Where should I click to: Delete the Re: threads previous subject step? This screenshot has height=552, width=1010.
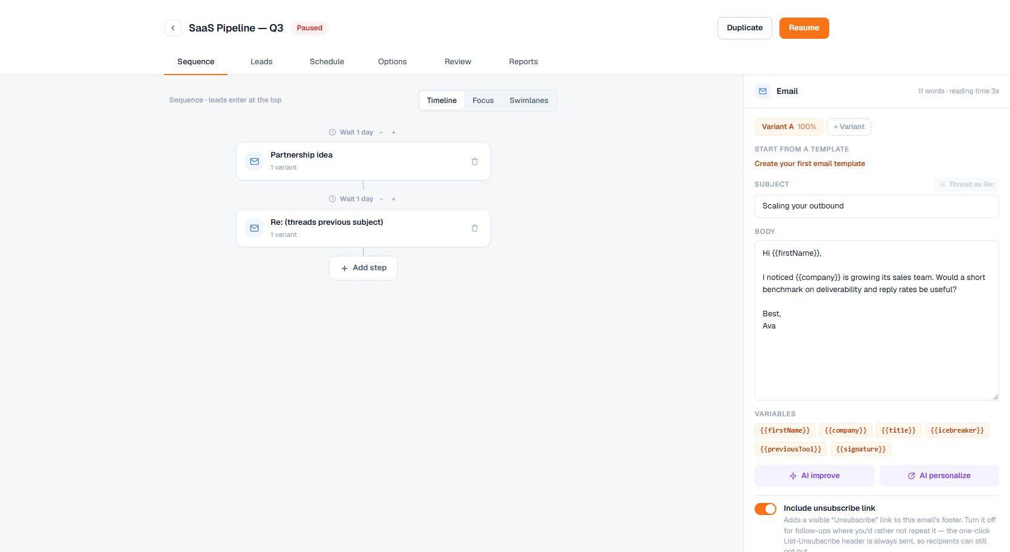(x=474, y=228)
